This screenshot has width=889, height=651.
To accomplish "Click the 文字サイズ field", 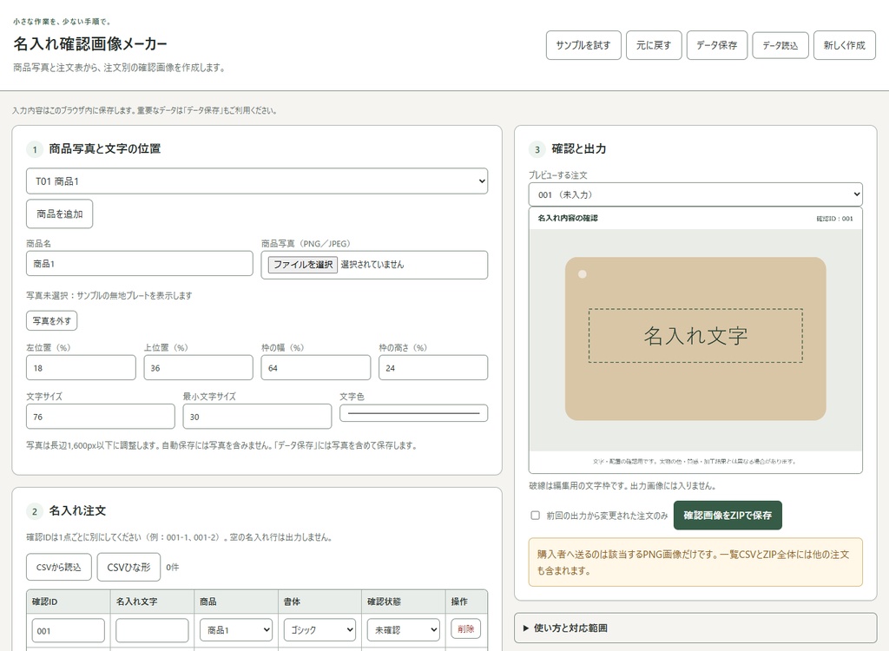I will [x=101, y=417].
